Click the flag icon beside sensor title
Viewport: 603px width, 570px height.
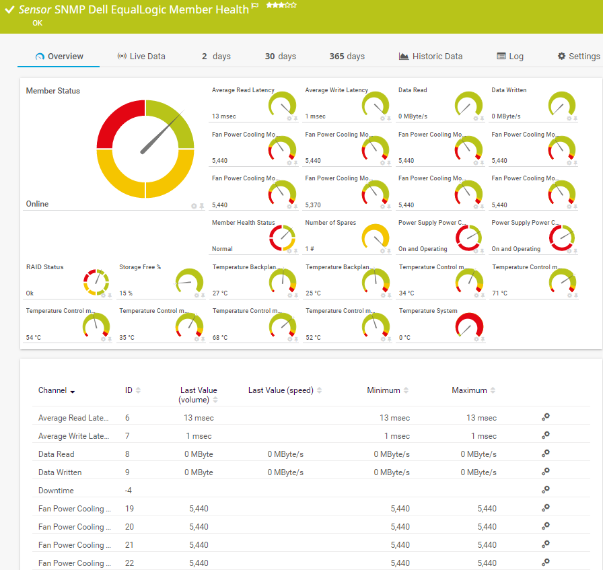tap(255, 6)
